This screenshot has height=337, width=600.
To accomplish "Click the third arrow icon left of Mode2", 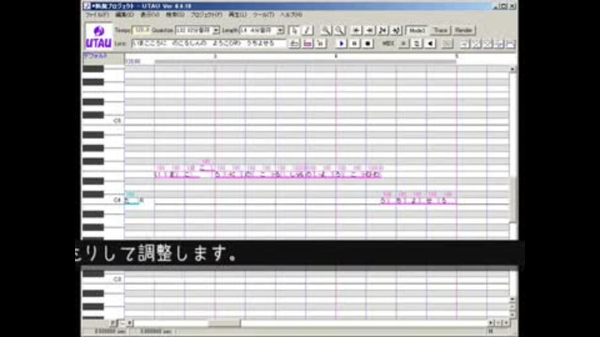I will point(382,30).
